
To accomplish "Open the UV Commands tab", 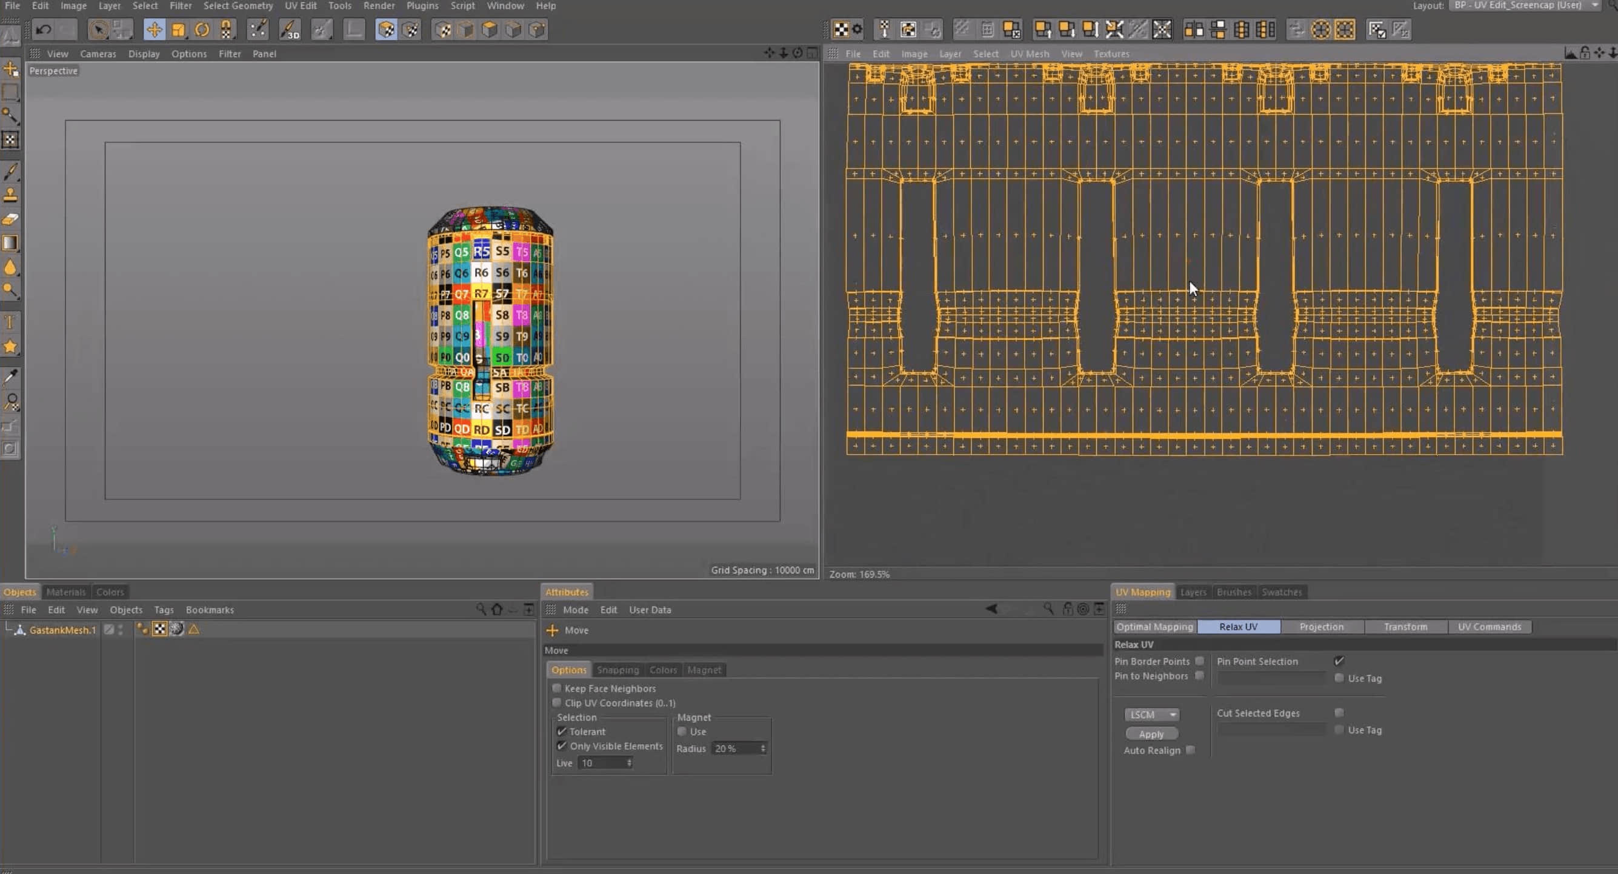I will click(x=1488, y=627).
